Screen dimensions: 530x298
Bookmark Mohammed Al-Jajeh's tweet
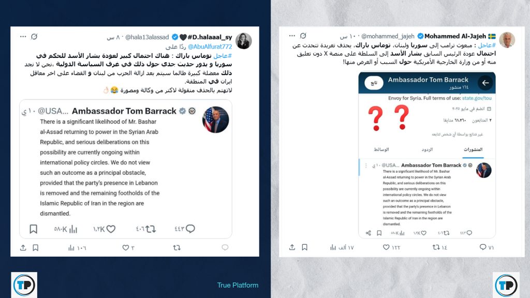(x=304, y=247)
